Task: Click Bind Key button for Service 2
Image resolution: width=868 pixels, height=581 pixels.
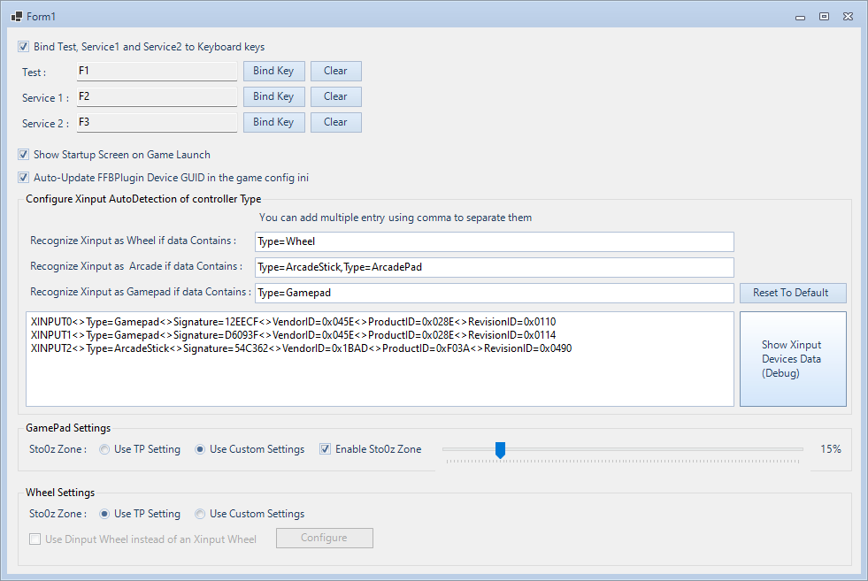Action: [274, 122]
